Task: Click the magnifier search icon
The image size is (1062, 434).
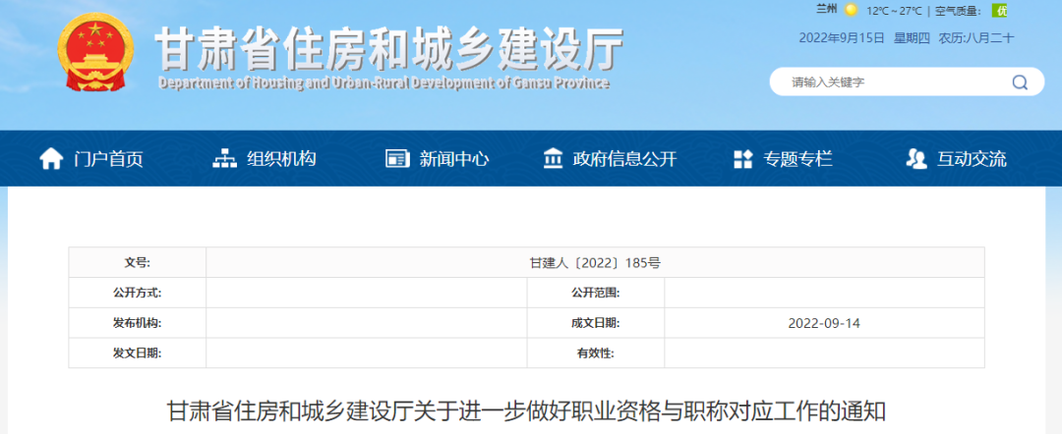Action: point(1020,82)
